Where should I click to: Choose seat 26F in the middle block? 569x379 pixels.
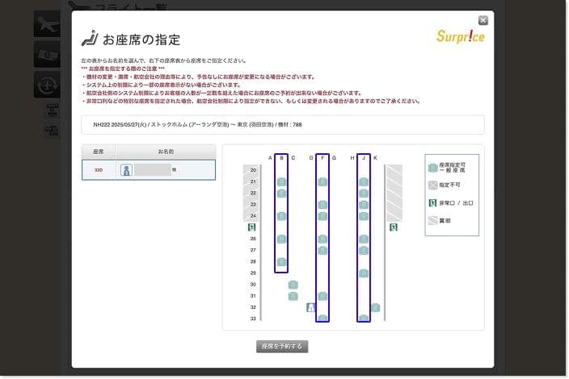tap(322, 239)
